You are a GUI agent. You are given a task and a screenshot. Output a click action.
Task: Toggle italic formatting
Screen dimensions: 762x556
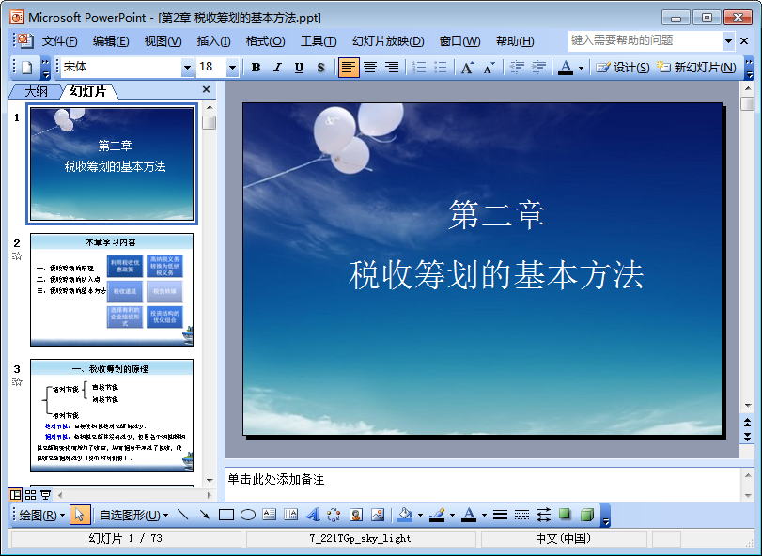[x=277, y=67]
